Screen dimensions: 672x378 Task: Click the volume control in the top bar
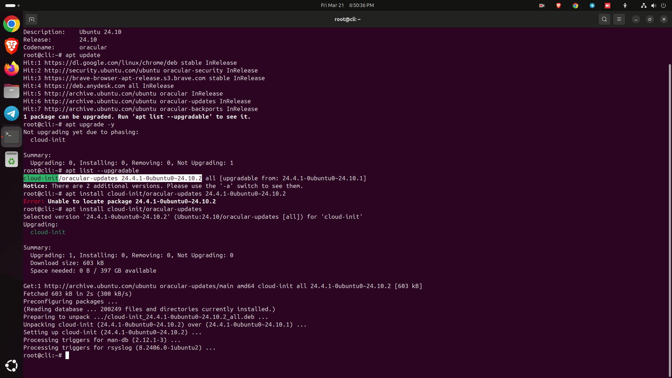click(654, 6)
